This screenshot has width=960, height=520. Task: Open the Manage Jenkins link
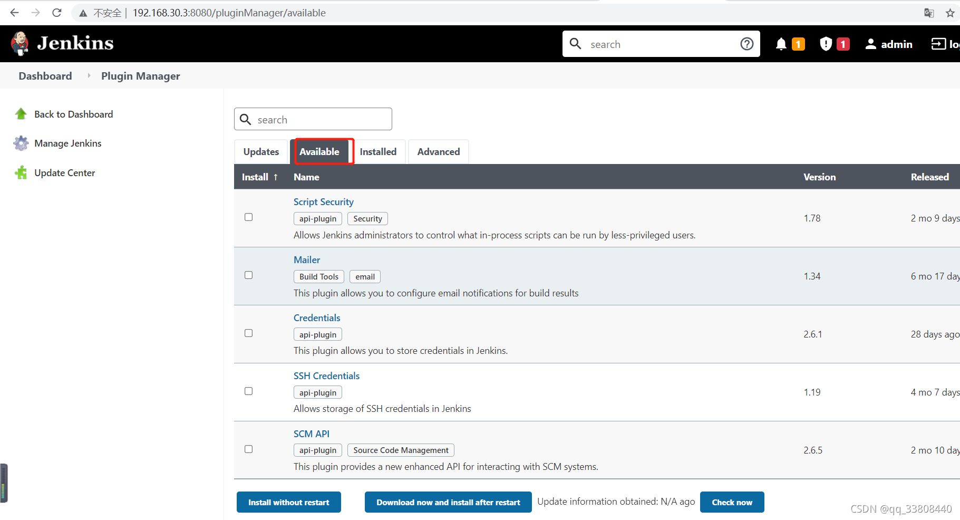click(68, 143)
